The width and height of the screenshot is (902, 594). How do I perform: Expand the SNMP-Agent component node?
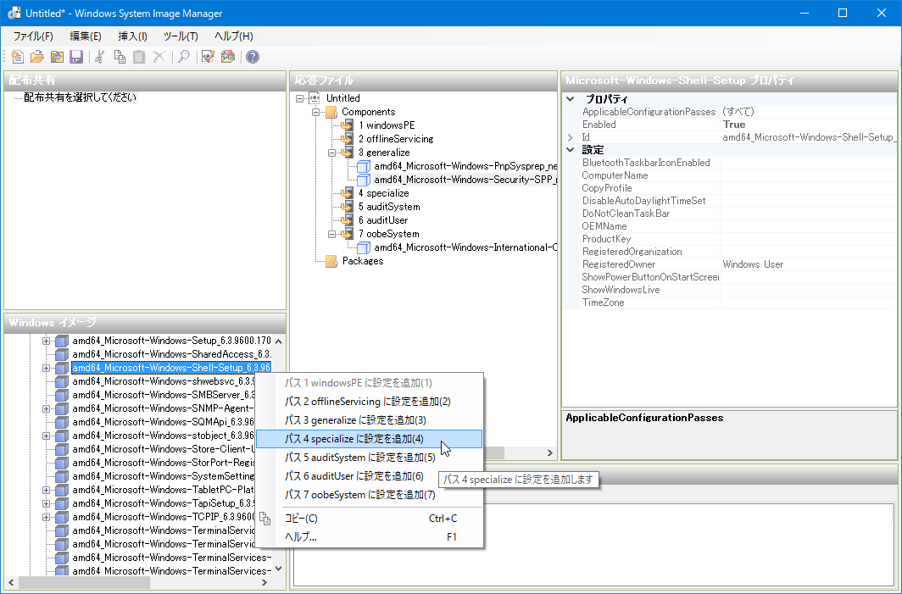pyautogui.click(x=46, y=408)
